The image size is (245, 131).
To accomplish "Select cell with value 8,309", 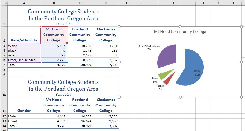I will pyautogui.click(x=80, y=60).
